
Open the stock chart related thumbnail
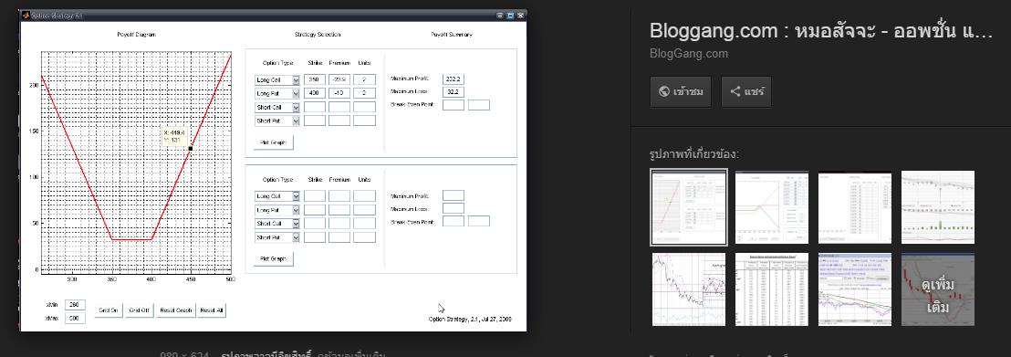tap(937, 207)
